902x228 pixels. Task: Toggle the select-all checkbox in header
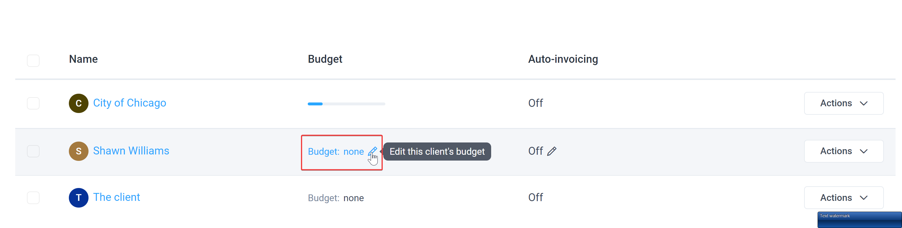point(33,61)
